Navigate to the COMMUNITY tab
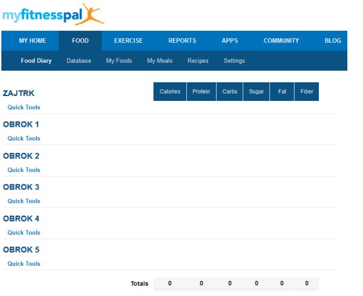 tap(281, 41)
